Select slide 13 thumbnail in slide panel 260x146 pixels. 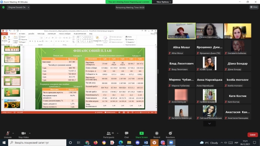pos(12,58)
